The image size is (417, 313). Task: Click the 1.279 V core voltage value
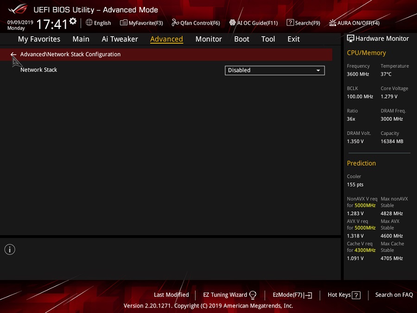389,96
